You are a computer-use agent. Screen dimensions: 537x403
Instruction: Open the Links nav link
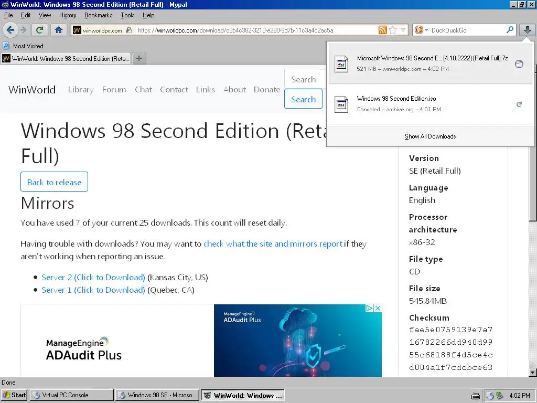[x=206, y=89]
